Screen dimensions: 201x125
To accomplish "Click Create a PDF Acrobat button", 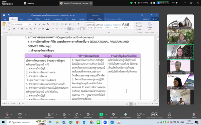I will 150,26.
